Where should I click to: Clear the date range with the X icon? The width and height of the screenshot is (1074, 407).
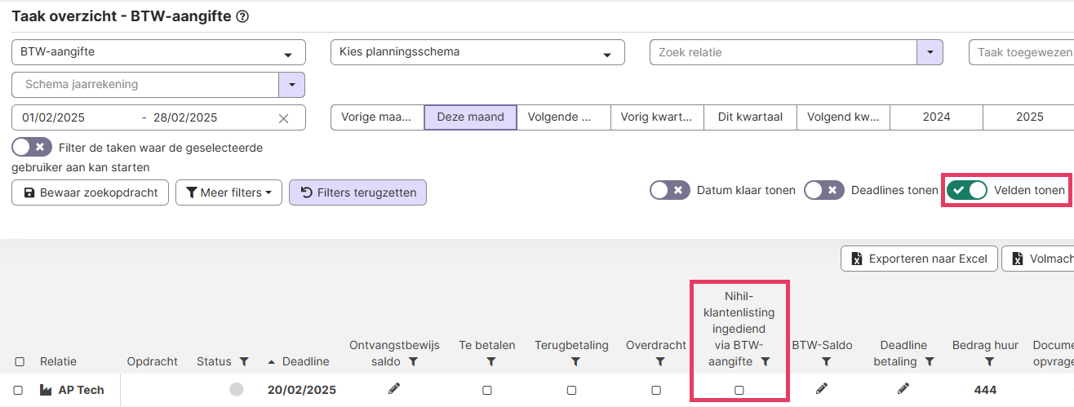tap(283, 118)
